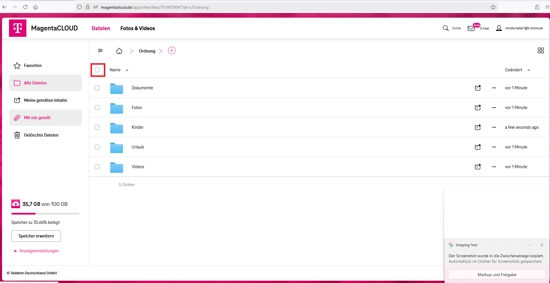Click the home breadcrumb icon
The image size is (550, 283).
[x=119, y=50]
